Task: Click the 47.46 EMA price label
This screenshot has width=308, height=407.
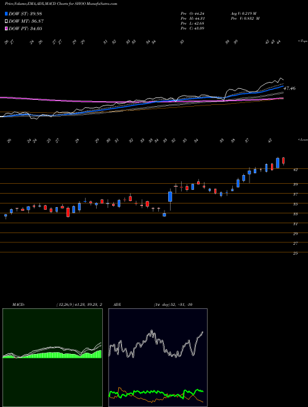Action: click(x=290, y=89)
